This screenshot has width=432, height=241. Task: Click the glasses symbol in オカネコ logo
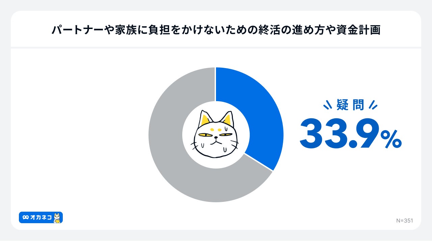pos(26,218)
